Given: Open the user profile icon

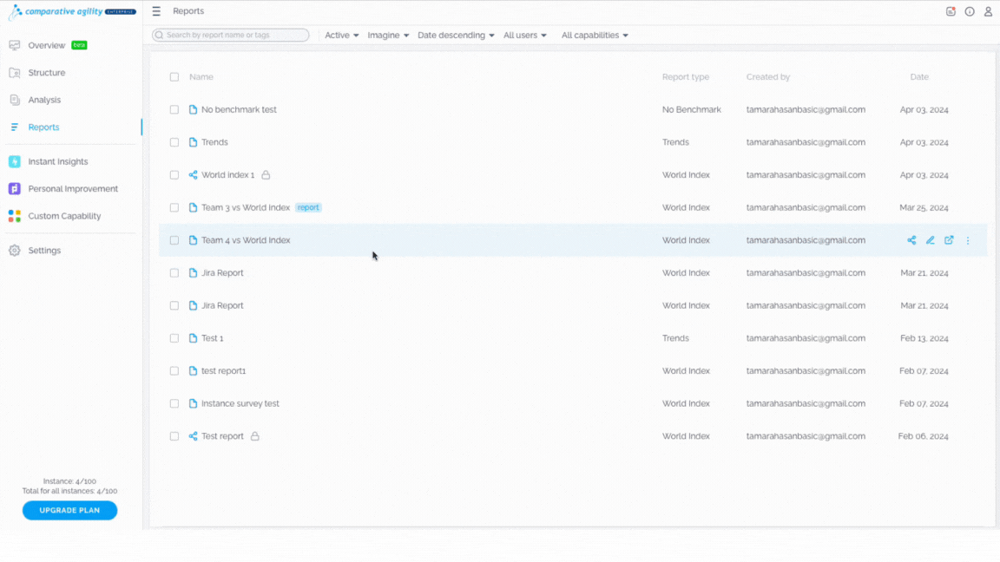Looking at the screenshot, I should 988,11.
